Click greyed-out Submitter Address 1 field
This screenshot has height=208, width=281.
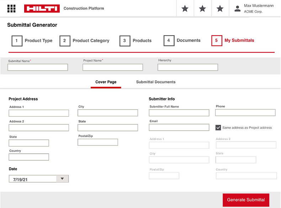179,145
